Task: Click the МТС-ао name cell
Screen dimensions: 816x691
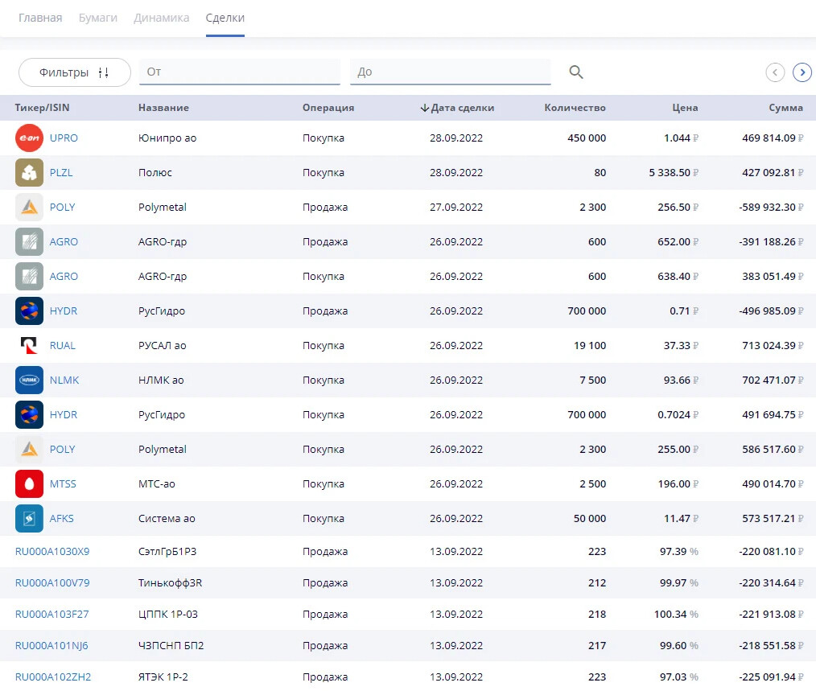Action: point(157,484)
